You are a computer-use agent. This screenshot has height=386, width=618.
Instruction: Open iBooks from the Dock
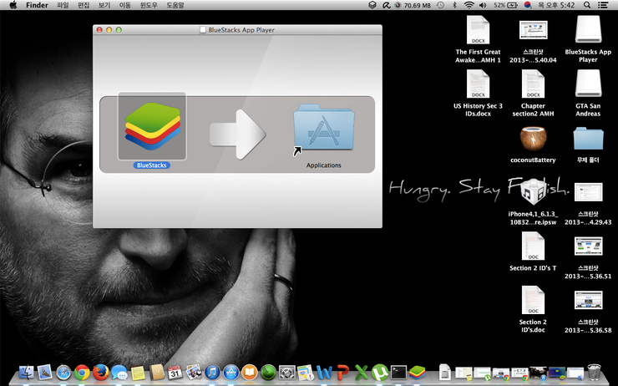250,372
